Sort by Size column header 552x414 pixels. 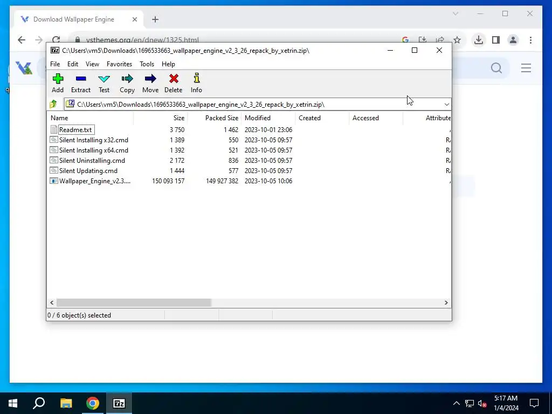160,118
